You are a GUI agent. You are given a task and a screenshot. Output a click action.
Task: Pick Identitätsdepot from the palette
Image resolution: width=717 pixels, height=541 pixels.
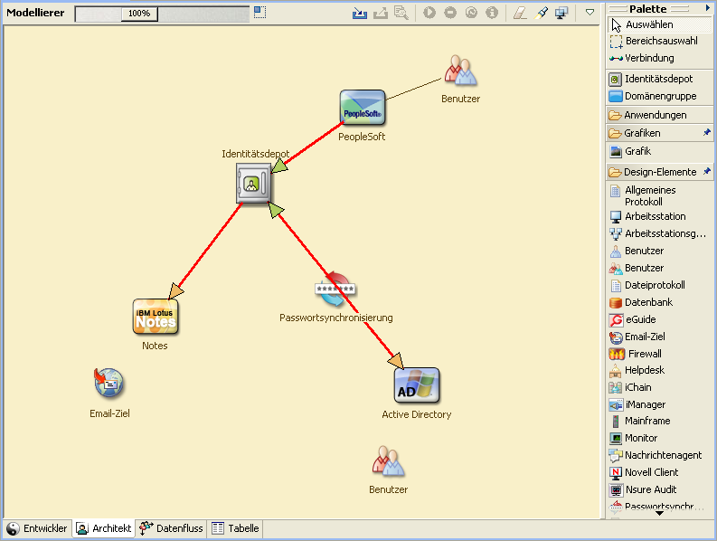[660, 80]
